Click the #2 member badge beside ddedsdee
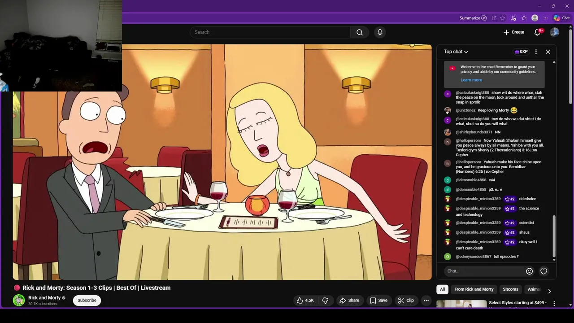This screenshot has height=323, width=574. (510, 199)
